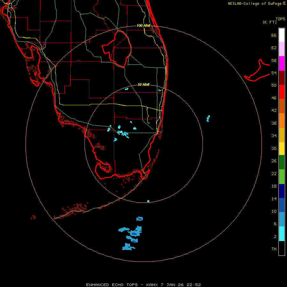Pick the bright orange legend swatch
The height and width of the screenshot is (287, 287).
pyautogui.click(x=282, y=121)
